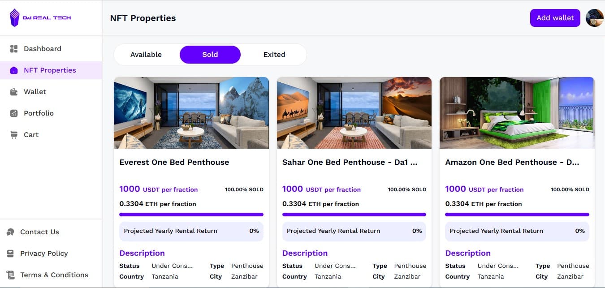Select the Privacy Policy shield icon
605x288 pixels.
tap(11, 253)
